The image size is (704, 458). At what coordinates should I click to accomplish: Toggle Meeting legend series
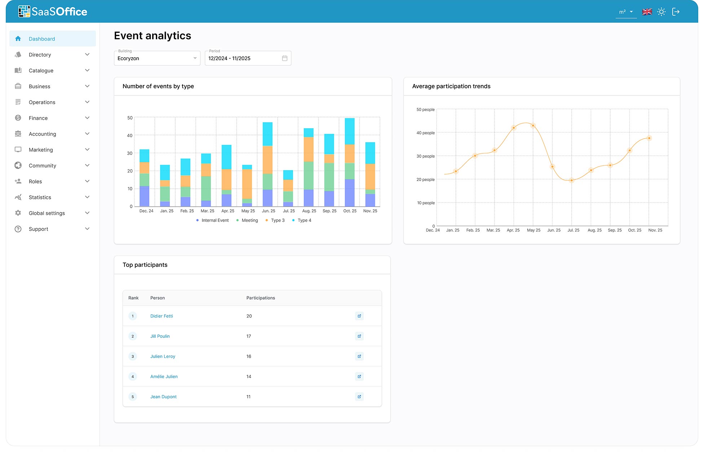click(x=247, y=220)
